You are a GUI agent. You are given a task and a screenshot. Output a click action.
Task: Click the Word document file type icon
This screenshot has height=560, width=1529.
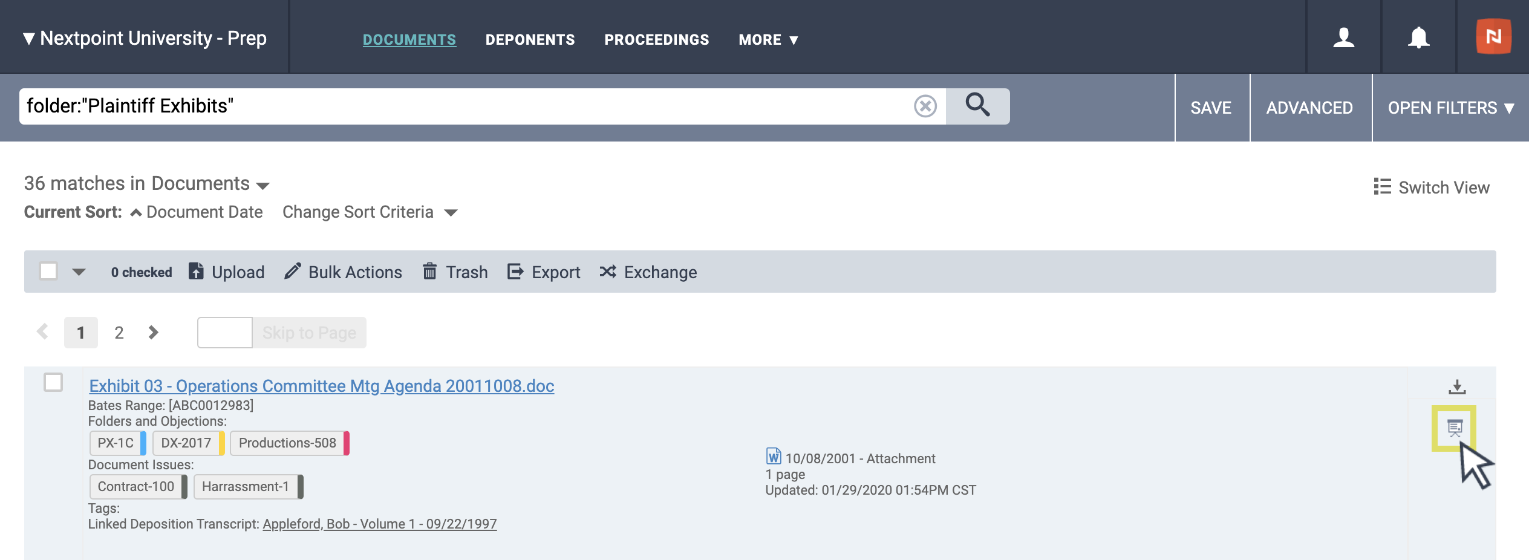(773, 457)
